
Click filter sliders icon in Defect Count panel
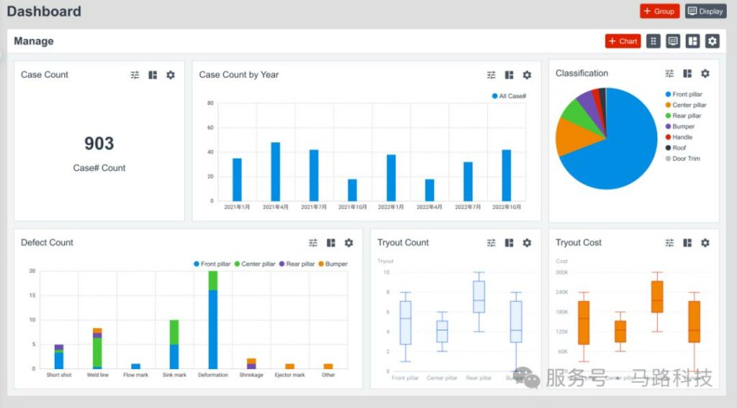tap(313, 243)
